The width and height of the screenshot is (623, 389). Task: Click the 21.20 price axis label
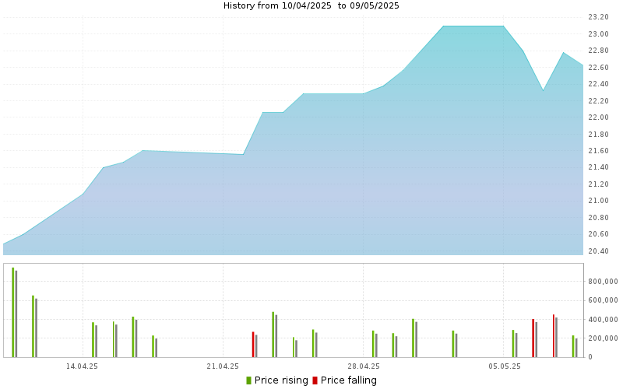point(598,184)
